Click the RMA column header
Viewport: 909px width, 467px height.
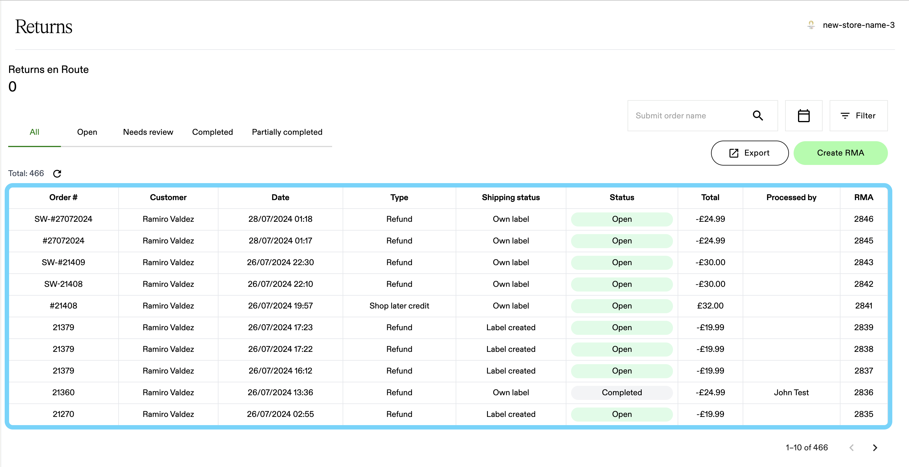click(864, 197)
